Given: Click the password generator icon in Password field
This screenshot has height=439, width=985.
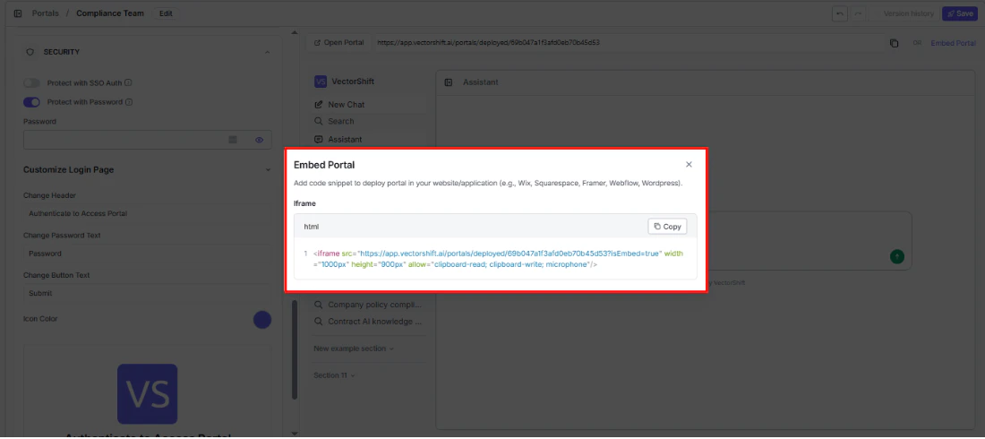Looking at the screenshot, I should click(x=233, y=140).
